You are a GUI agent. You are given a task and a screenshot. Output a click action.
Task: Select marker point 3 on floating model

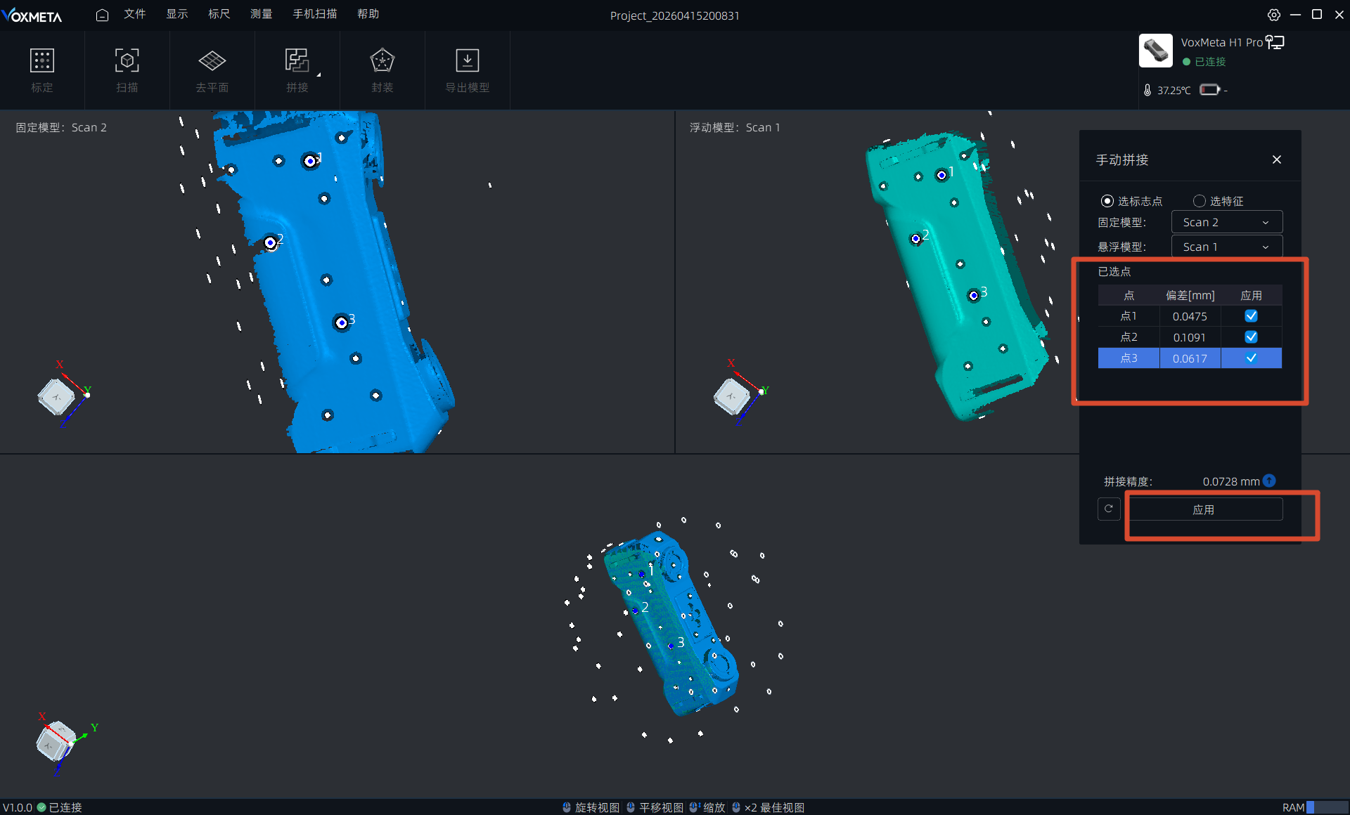point(974,296)
